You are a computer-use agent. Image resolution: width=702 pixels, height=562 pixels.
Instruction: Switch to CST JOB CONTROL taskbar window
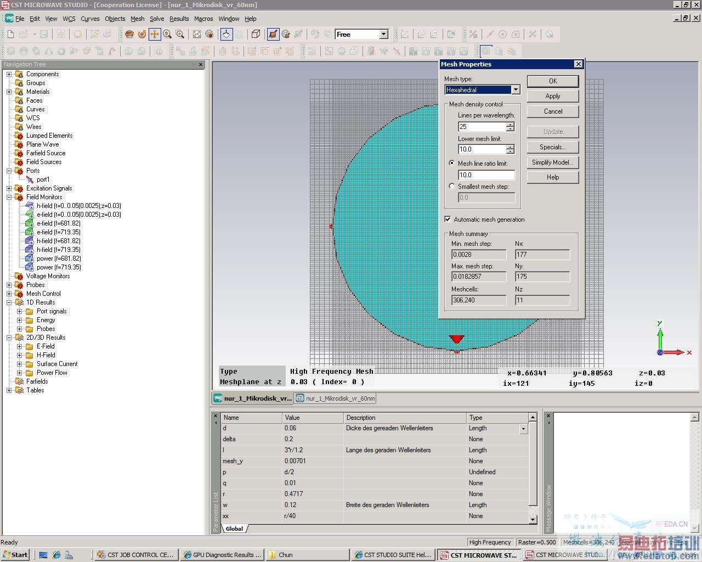pyautogui.click(x=136, y=555)
